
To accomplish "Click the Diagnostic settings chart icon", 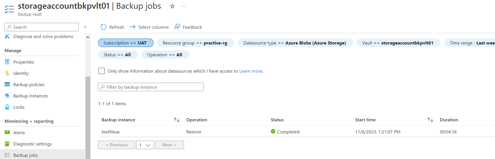I will click(x=7, y=144).
